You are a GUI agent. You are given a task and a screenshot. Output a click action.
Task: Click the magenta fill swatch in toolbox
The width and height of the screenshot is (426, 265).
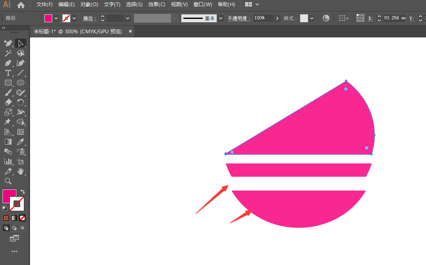tap(9, 196)
